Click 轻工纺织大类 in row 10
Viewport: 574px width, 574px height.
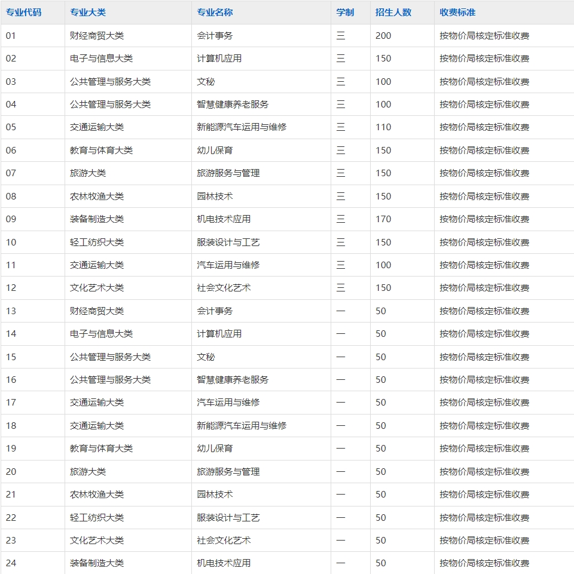tap(97, 243)
